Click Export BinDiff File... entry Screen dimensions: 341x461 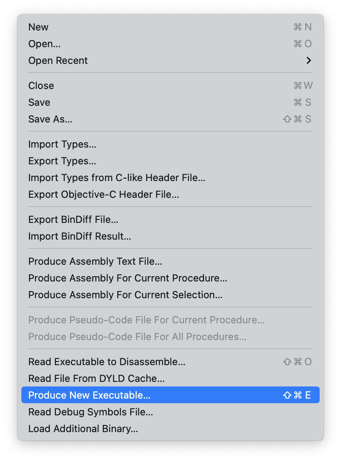coord(73,219)
